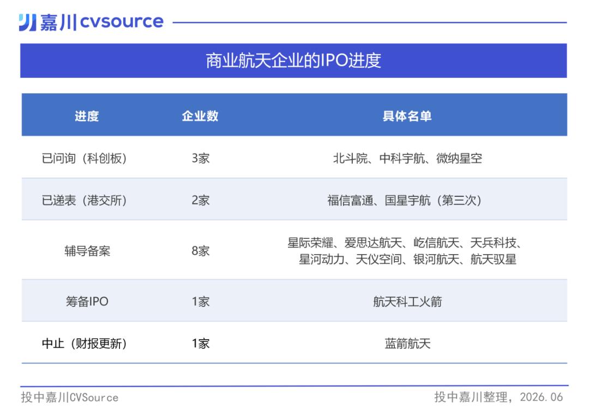Screen dimensions: 589x410
Task: Click the footer text 投中嘉川整理，2026.06
Action: (498, 397)
